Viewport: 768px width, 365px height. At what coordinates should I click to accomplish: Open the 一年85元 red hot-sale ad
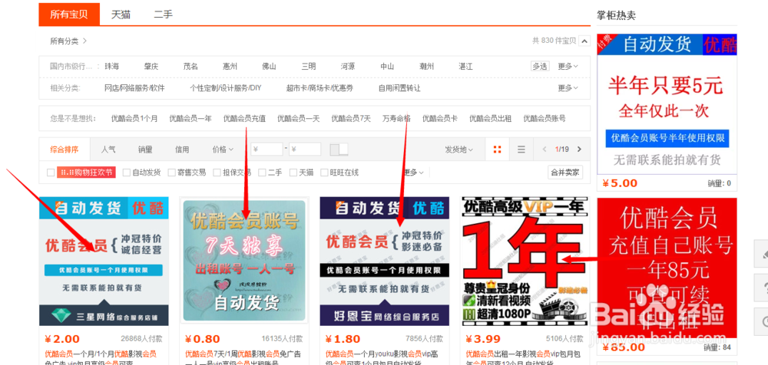click(x=667, y=268)
